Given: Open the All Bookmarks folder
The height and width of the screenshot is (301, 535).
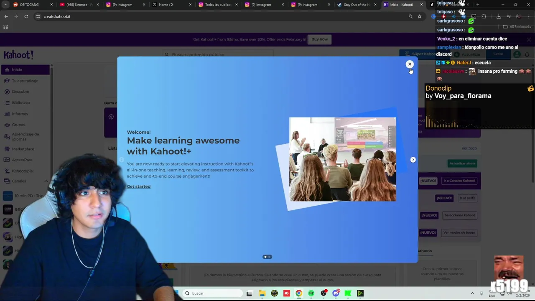Looking at the screenshot, I should point(517,27).
